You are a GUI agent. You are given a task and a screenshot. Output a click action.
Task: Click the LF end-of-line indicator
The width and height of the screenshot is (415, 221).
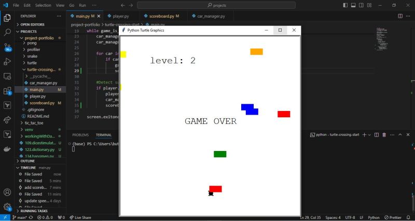[362, 217]
